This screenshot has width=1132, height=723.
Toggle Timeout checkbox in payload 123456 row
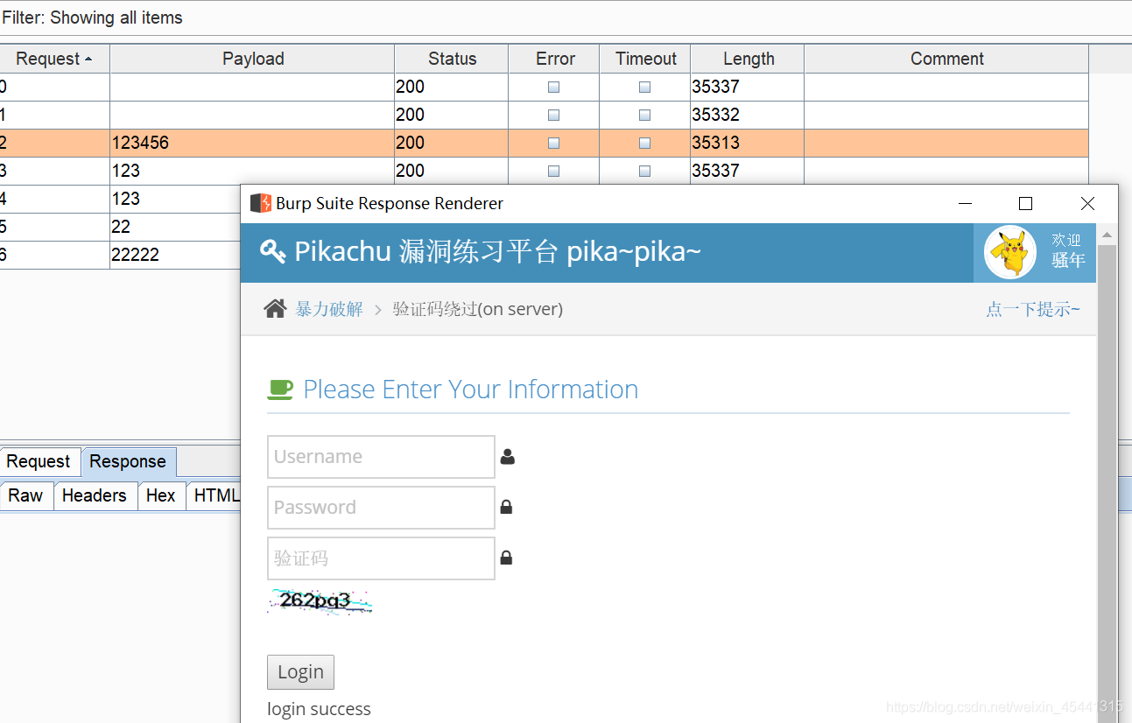644,143
